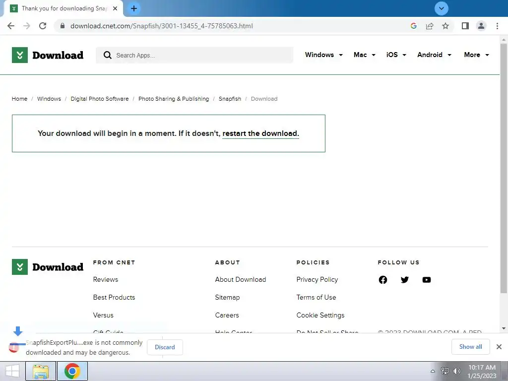The width and height of the screenshot is (508, 381).
Task: Open Reviews footer link
Action: click(105, 279)
